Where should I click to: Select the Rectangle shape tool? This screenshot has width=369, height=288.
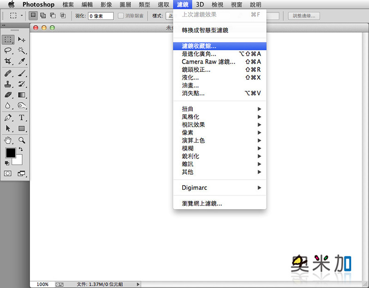[x=22, y=129]
